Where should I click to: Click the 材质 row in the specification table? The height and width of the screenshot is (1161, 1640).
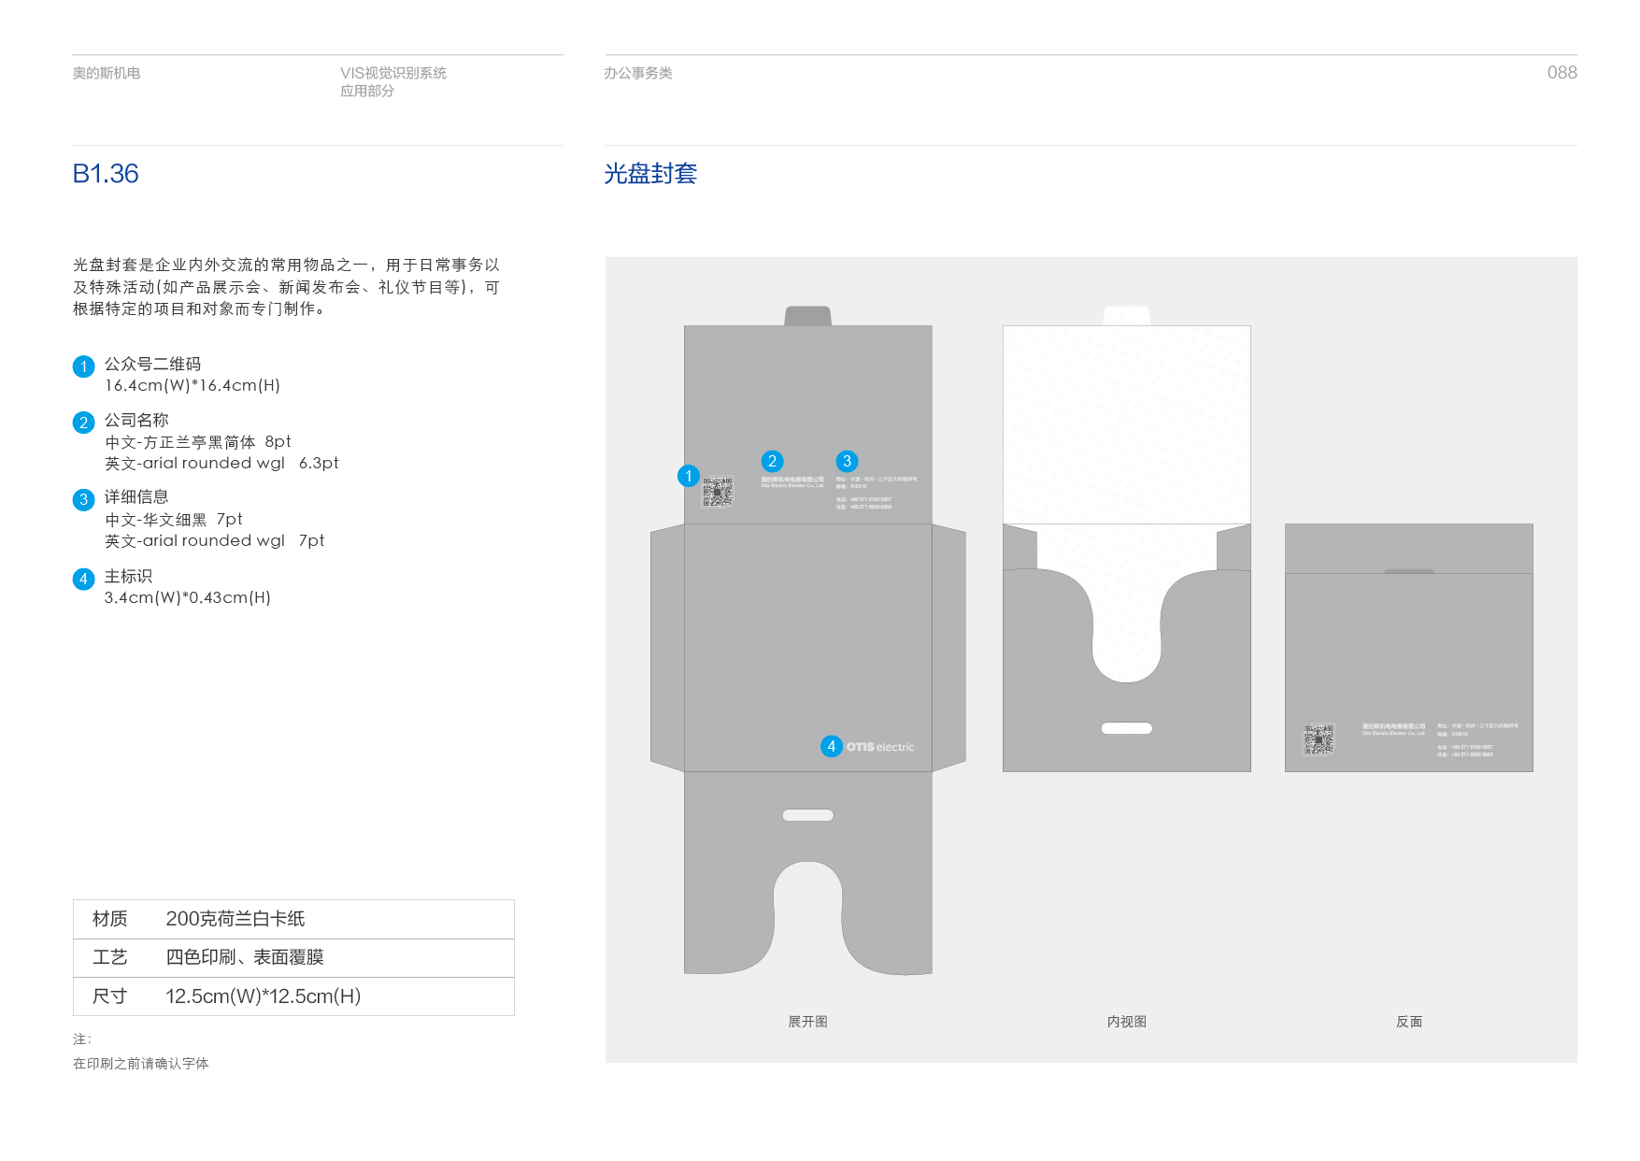[x=293, y=919]
